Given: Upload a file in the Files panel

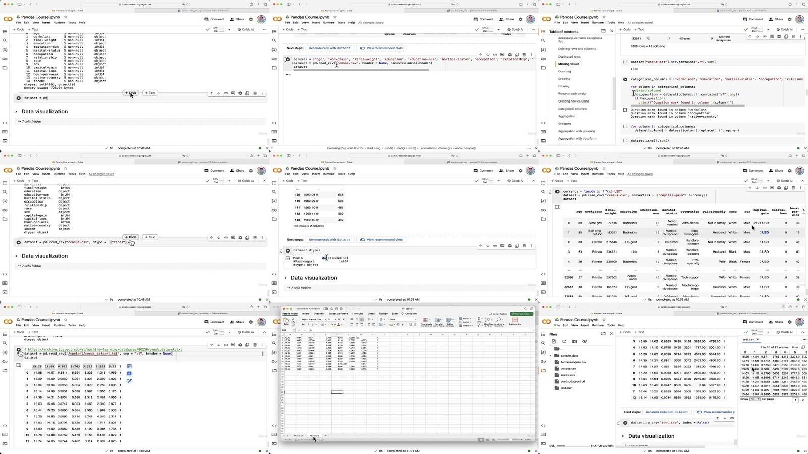Looking at the screenshot, I should tap(554, 342).
